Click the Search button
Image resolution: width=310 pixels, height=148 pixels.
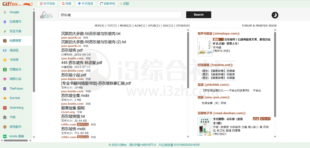coord(199,15)
